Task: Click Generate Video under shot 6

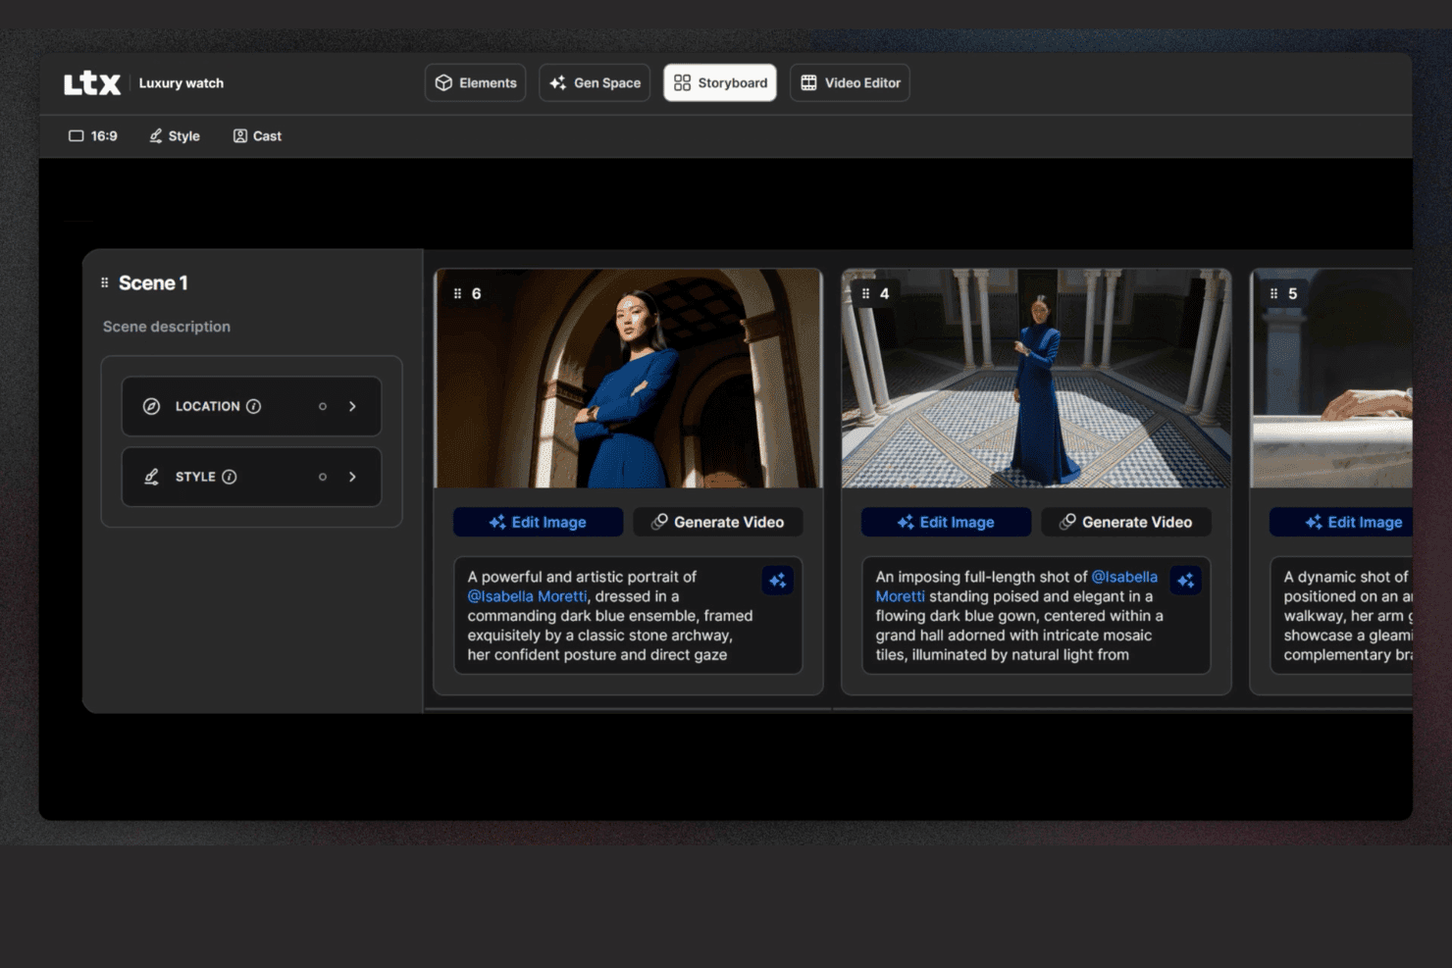Action: pyautogui.click(x=718, y=523)
